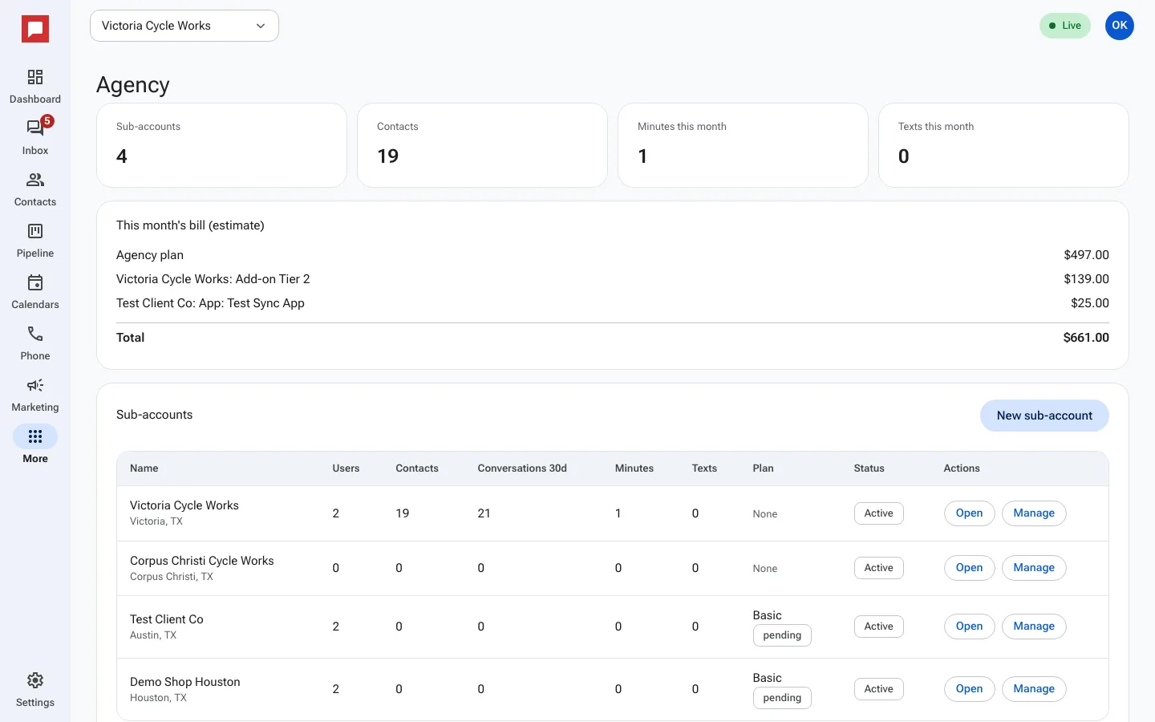Click Active status for Corpus Christi Cycle Works
This screenshot has height=722, width=1155.
coord(878,568)
